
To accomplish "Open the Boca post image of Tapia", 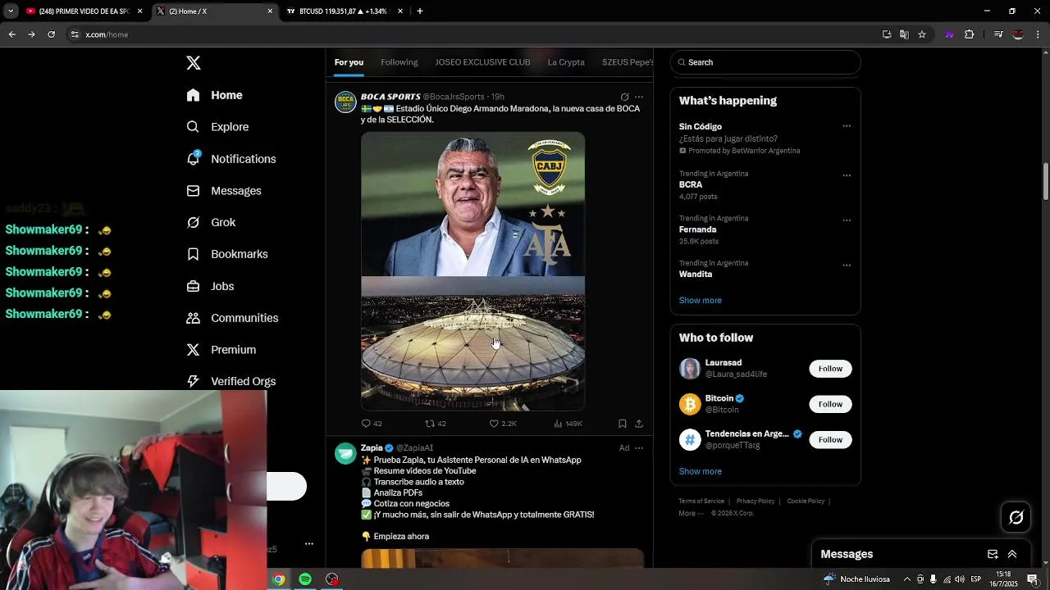I will 472,204.
